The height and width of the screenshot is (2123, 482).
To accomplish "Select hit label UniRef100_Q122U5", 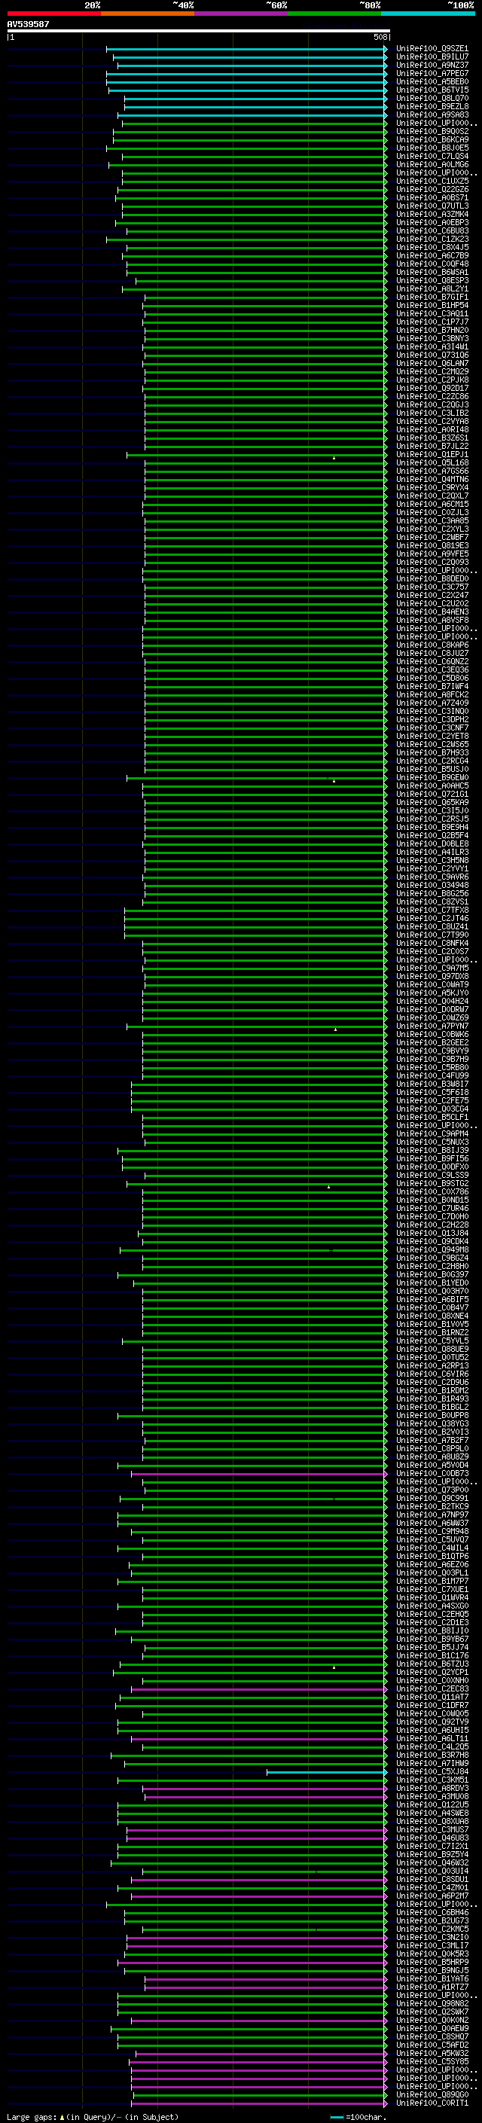I will pyautogui.click(x=432, y=1805).
